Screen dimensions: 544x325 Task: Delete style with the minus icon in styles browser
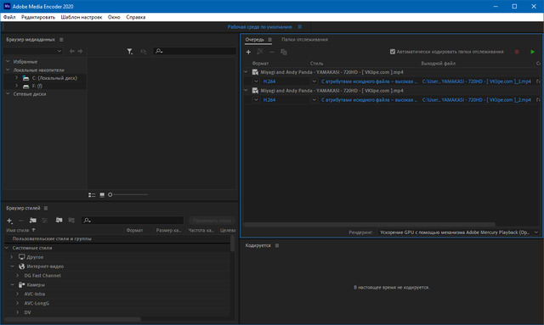coord(20,221)
